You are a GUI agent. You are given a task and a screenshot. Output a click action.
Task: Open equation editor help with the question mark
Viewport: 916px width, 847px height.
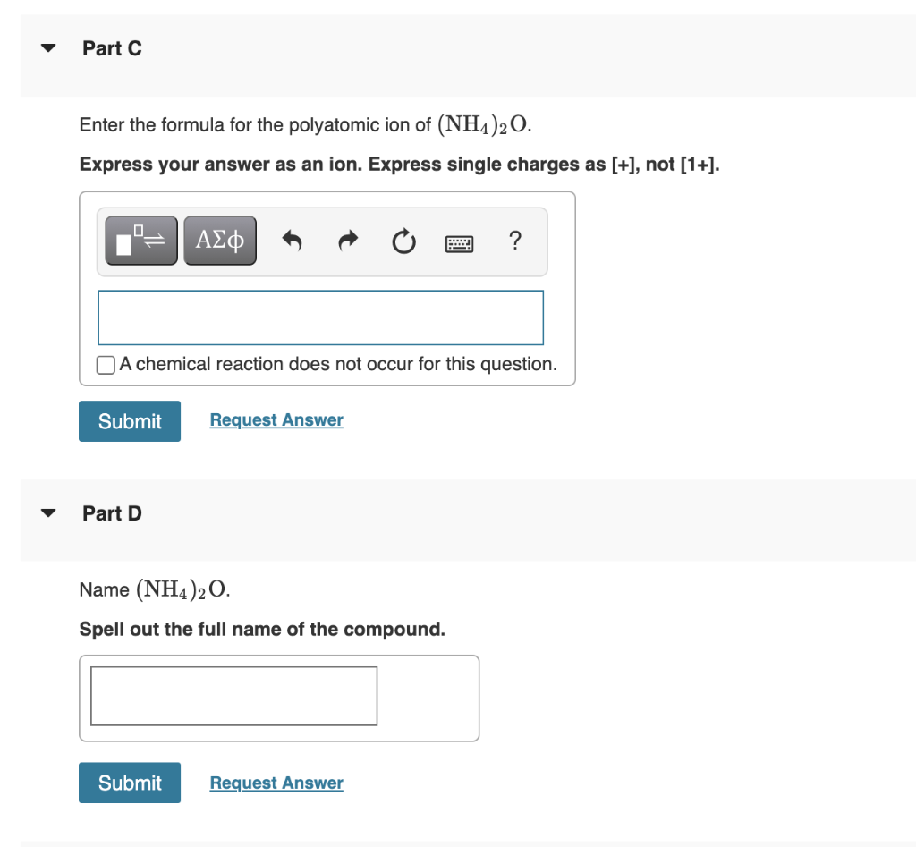(514, 241)
